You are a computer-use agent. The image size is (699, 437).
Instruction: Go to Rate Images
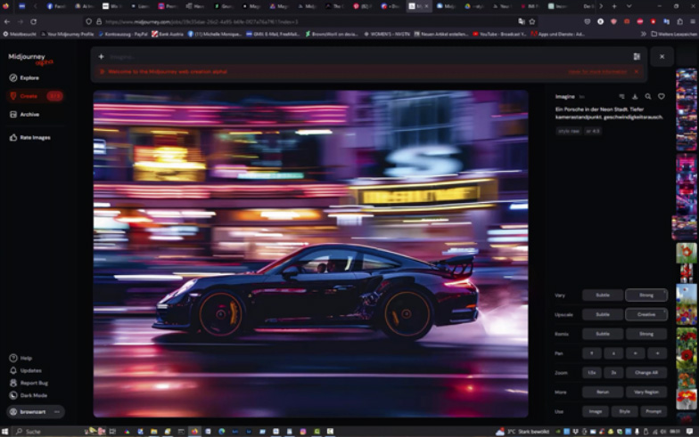pyautogui.click(x=34, y=137)
